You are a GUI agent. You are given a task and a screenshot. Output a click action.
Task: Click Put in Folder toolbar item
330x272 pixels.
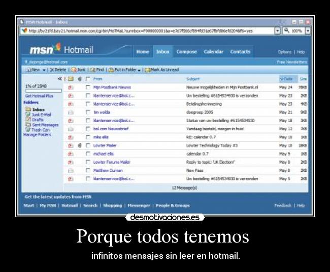(122, 70)
